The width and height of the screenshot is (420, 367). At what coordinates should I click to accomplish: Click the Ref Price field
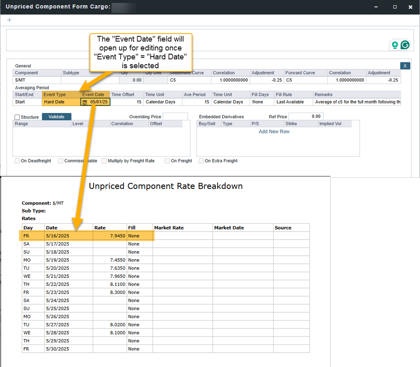pos(306,117)
